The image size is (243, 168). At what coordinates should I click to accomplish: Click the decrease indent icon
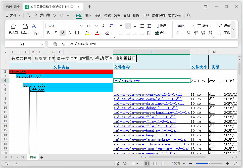(142, 26)
